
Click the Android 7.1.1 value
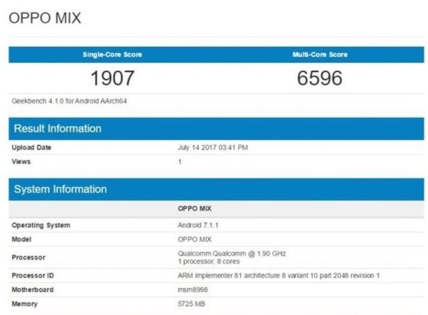[199, 225]
